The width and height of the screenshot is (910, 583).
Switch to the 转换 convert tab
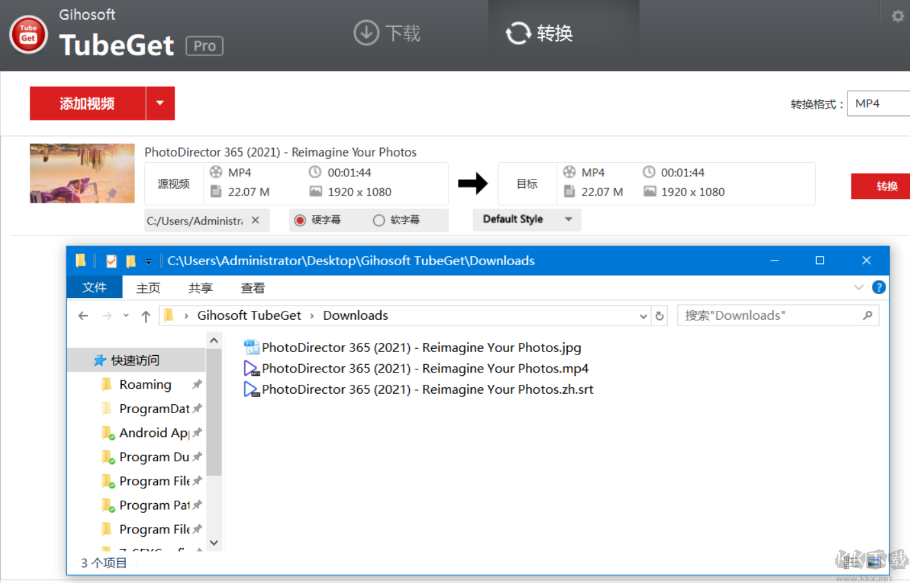click(x=540, y=33)
